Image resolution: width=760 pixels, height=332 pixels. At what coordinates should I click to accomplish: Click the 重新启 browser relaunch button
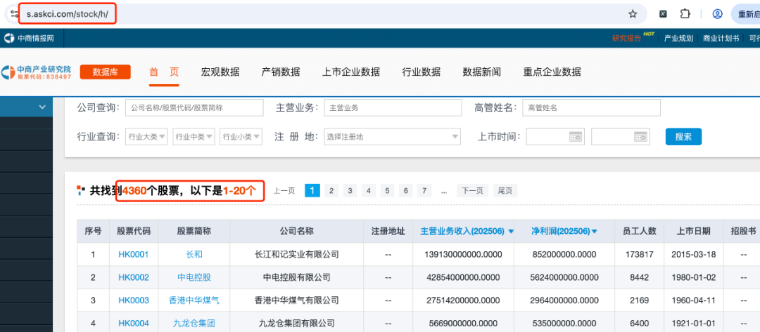745,14
